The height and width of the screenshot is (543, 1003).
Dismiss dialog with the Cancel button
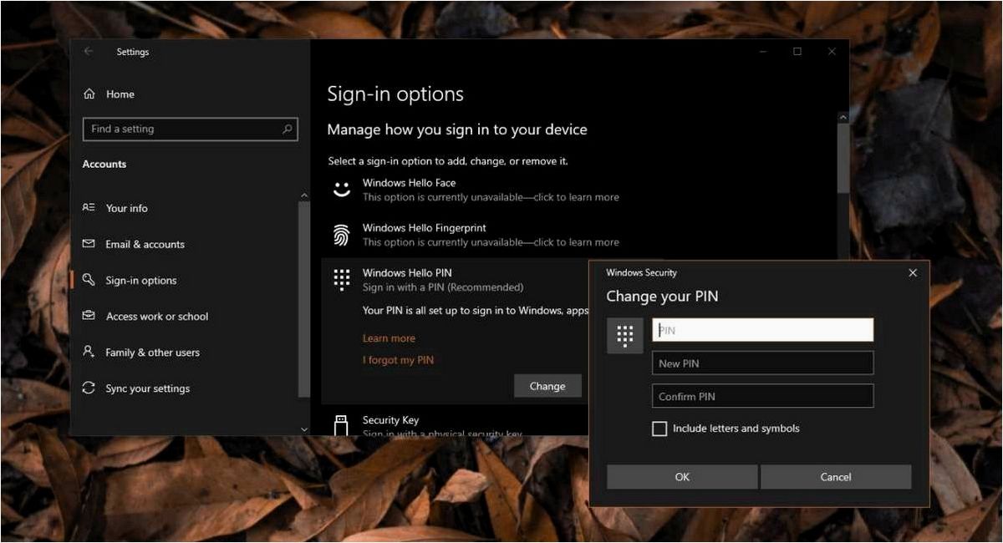[x=836, y=477]
